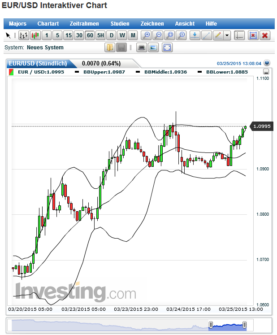Click the zoom out magnifier

(x=158, y=35)
